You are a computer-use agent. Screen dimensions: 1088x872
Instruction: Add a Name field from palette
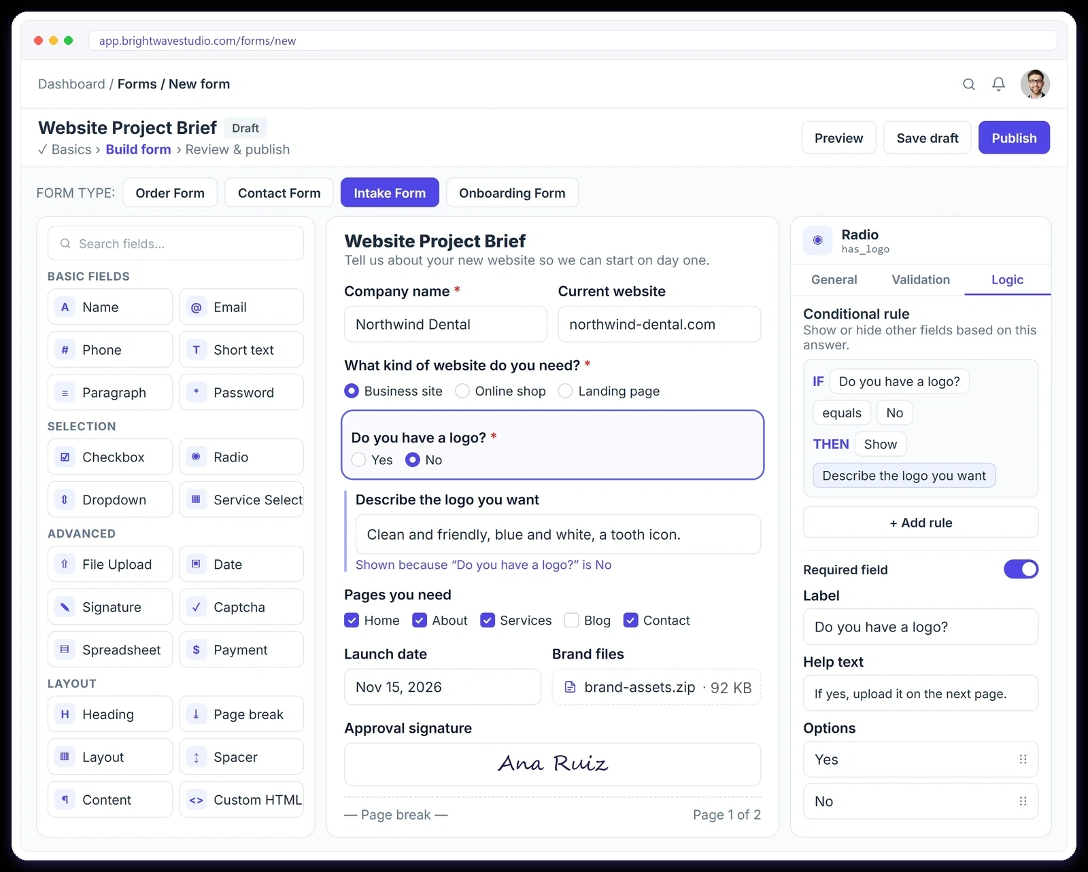[x=110, y=307]
